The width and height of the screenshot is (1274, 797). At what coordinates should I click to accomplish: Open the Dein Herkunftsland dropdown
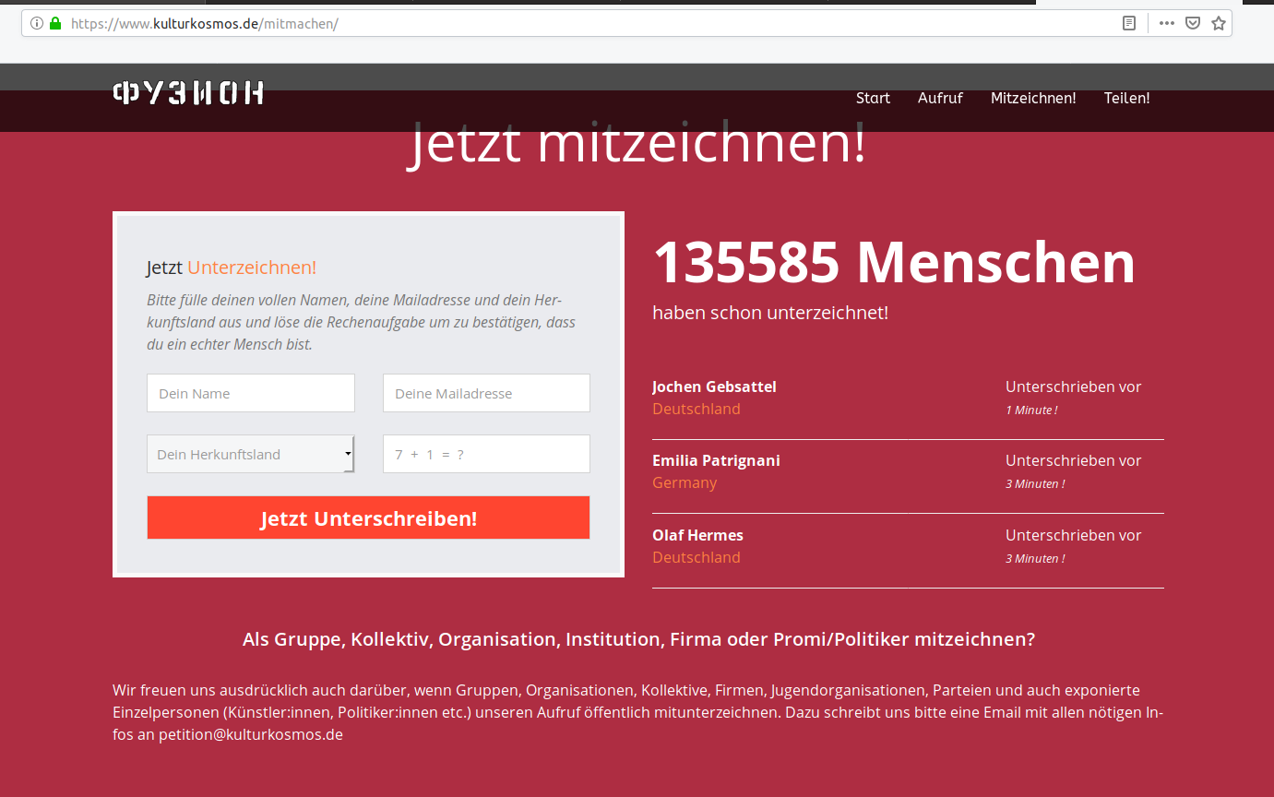click(250, 454)
